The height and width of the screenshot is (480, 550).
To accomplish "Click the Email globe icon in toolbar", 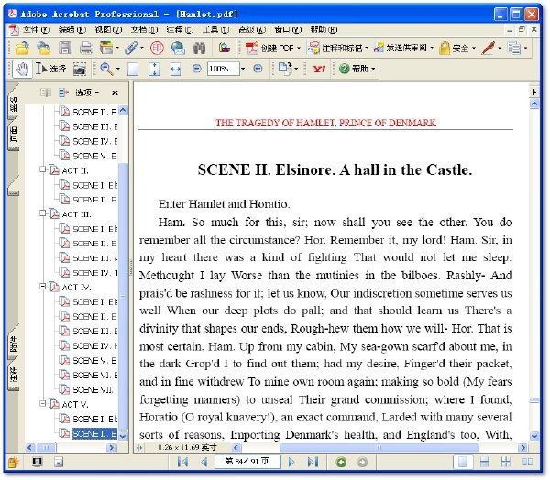I will point(178,48).
